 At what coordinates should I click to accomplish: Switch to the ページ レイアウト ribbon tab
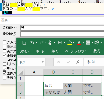[x=76, y=51]
